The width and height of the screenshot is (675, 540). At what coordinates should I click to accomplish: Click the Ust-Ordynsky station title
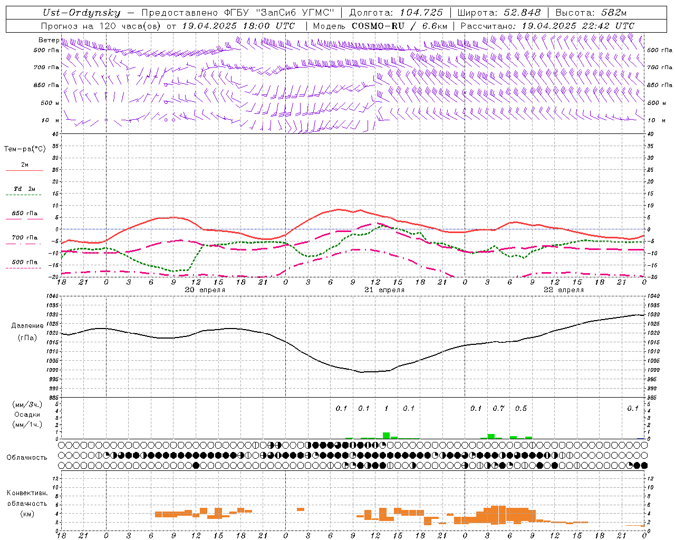click(x=81, y=13)
